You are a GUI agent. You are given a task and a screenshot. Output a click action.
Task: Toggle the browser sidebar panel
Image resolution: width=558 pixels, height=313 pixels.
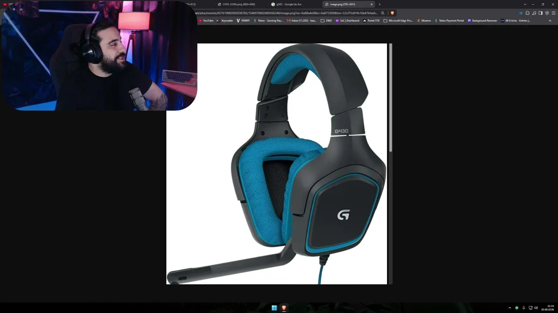tap(541, 13)
